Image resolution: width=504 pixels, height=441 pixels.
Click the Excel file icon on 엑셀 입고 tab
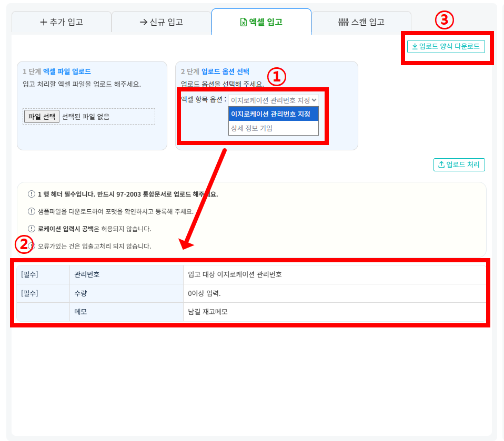244,22
